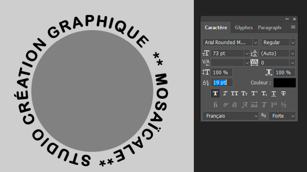Expand the Français language dropdown

click(x=255, y=116)
